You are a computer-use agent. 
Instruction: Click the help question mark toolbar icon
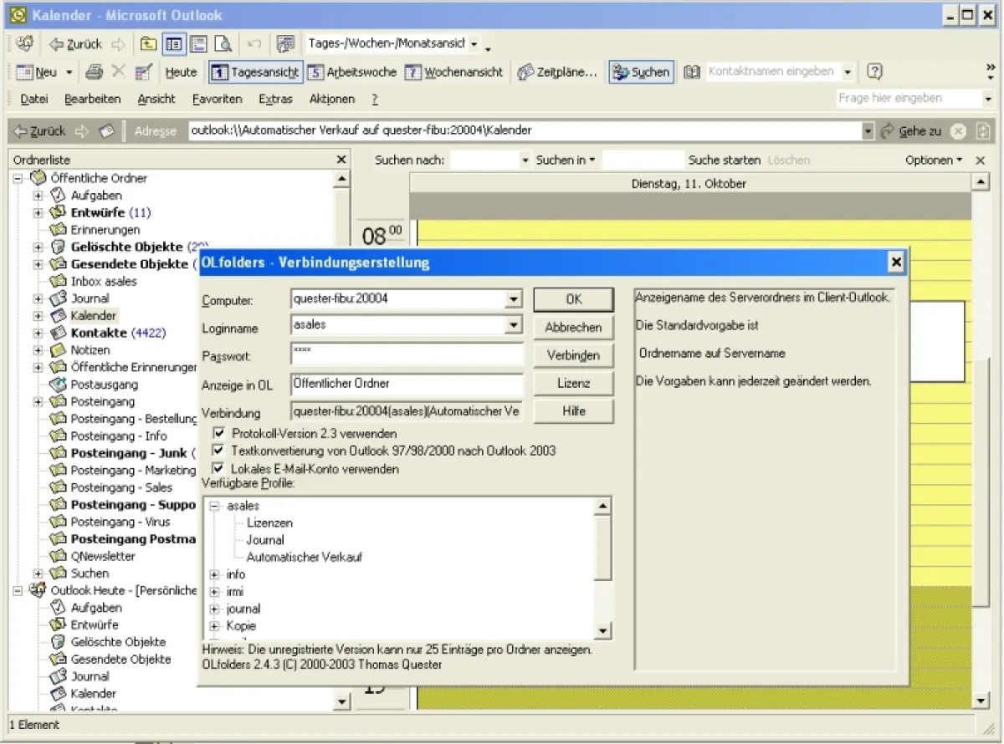(x=874, y=72)
